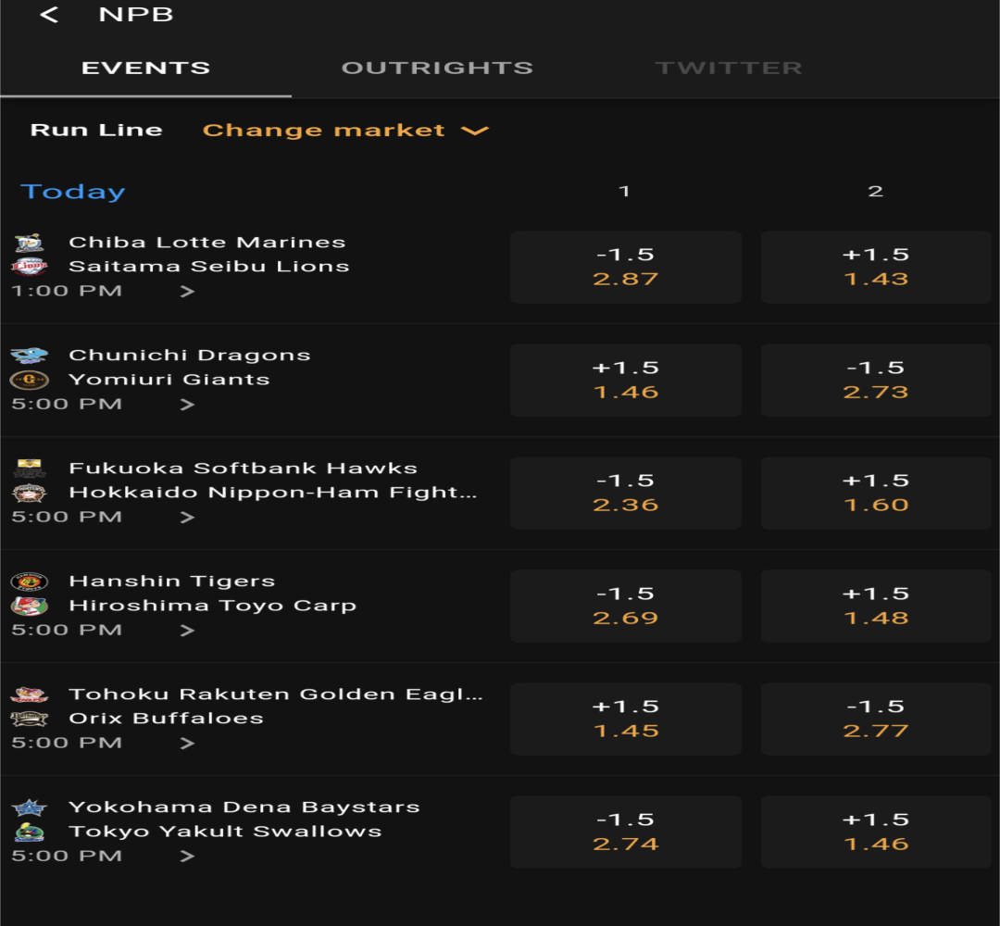Open the Chiba Lotte Marines event name
Screen dimensions: 1000x926
click(207, 243)
